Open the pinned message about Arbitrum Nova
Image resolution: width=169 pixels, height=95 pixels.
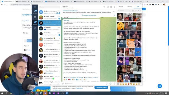point(87,12)
